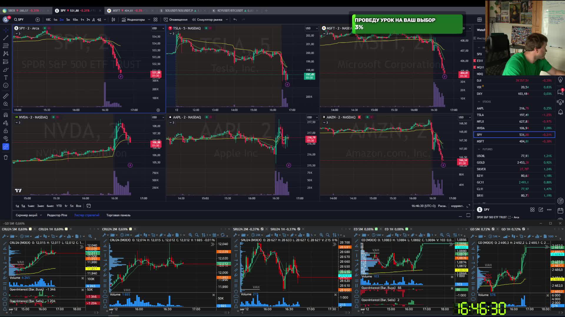Viewport: 565px width, 317px height.
Task: Toggle hide all drawings eye icon
Action: [6, 138]
